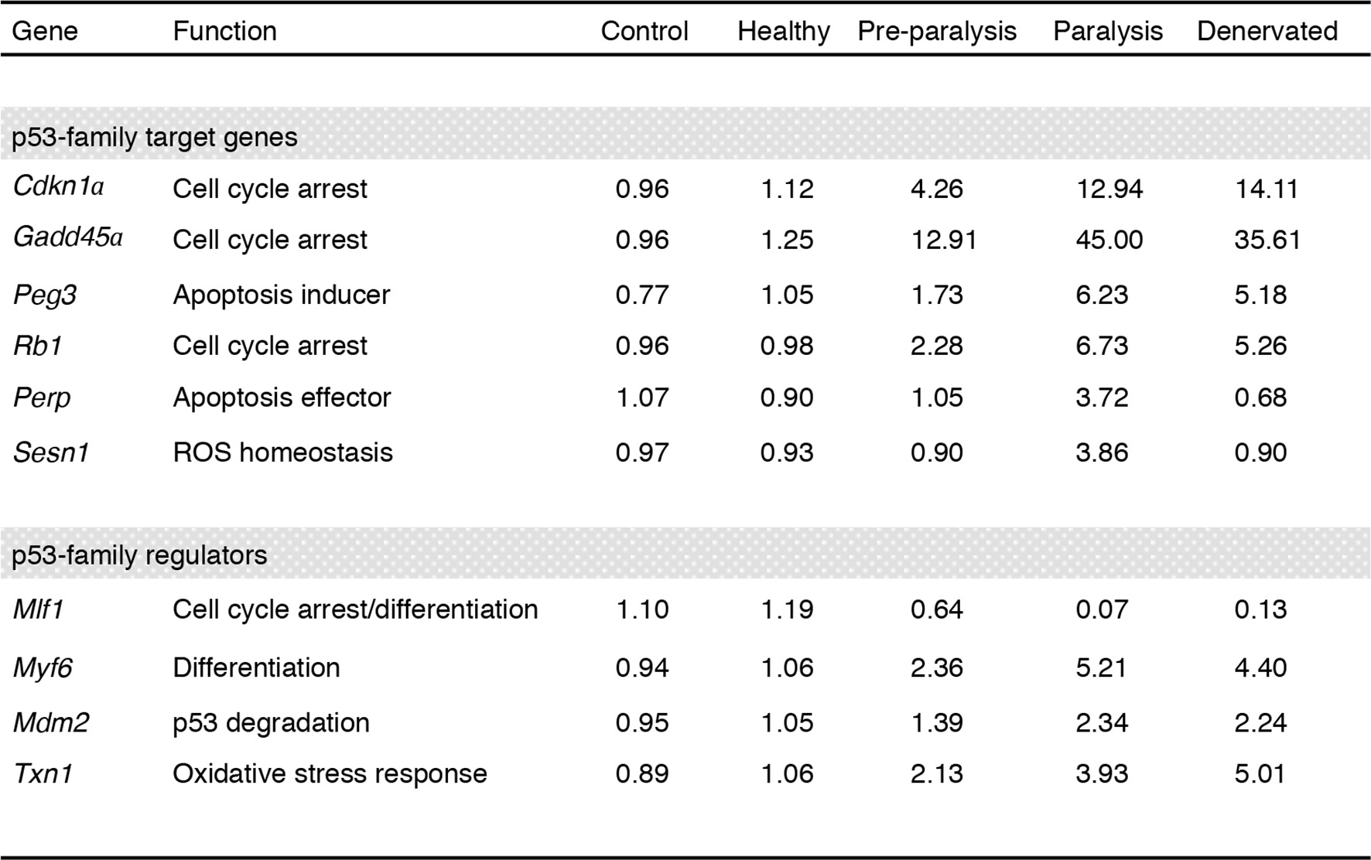Click the Oxidative stress response function cell
The width and height of the screenshot is (1371, 860).
(x=330, y=773)
